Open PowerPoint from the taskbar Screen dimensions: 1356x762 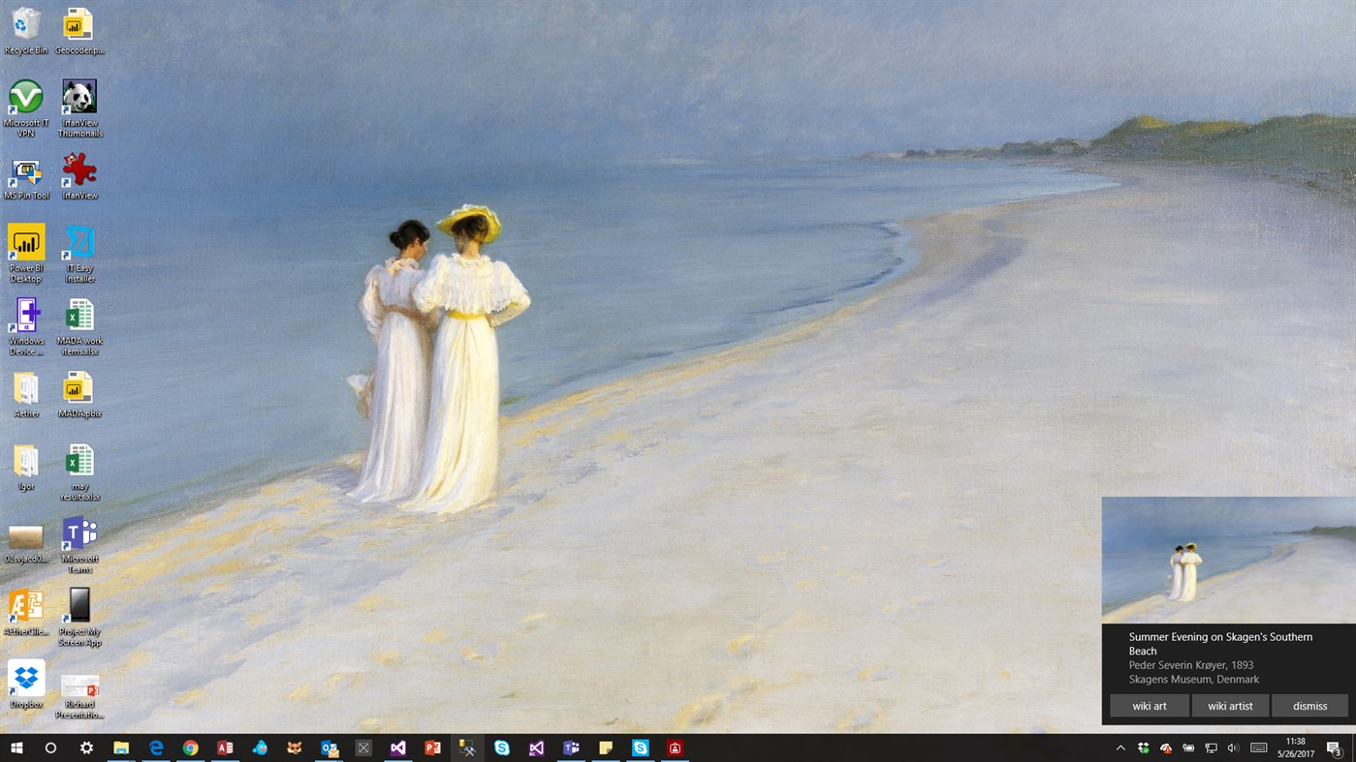click(x=432, y=747)
